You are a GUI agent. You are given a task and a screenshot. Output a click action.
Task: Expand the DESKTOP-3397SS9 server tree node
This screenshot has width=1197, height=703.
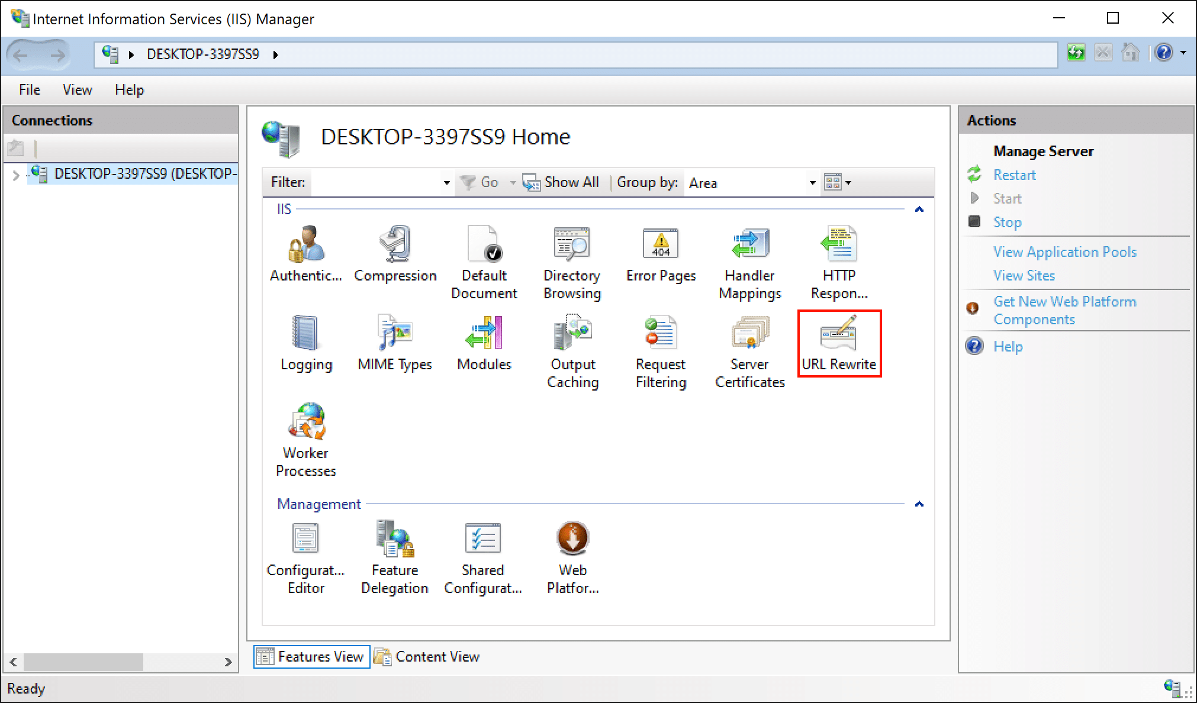(x=16, y=175)
